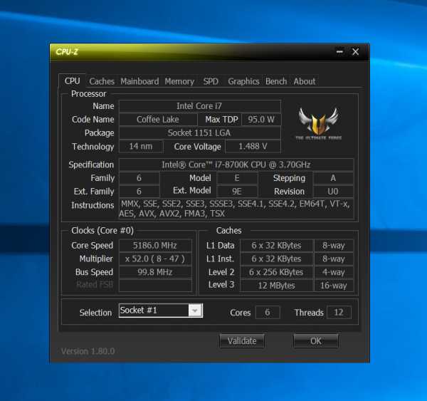The width and height of the screenshot is (427, 401).
Task: Click the Level 2 4-way value
Action: [334, 272]
